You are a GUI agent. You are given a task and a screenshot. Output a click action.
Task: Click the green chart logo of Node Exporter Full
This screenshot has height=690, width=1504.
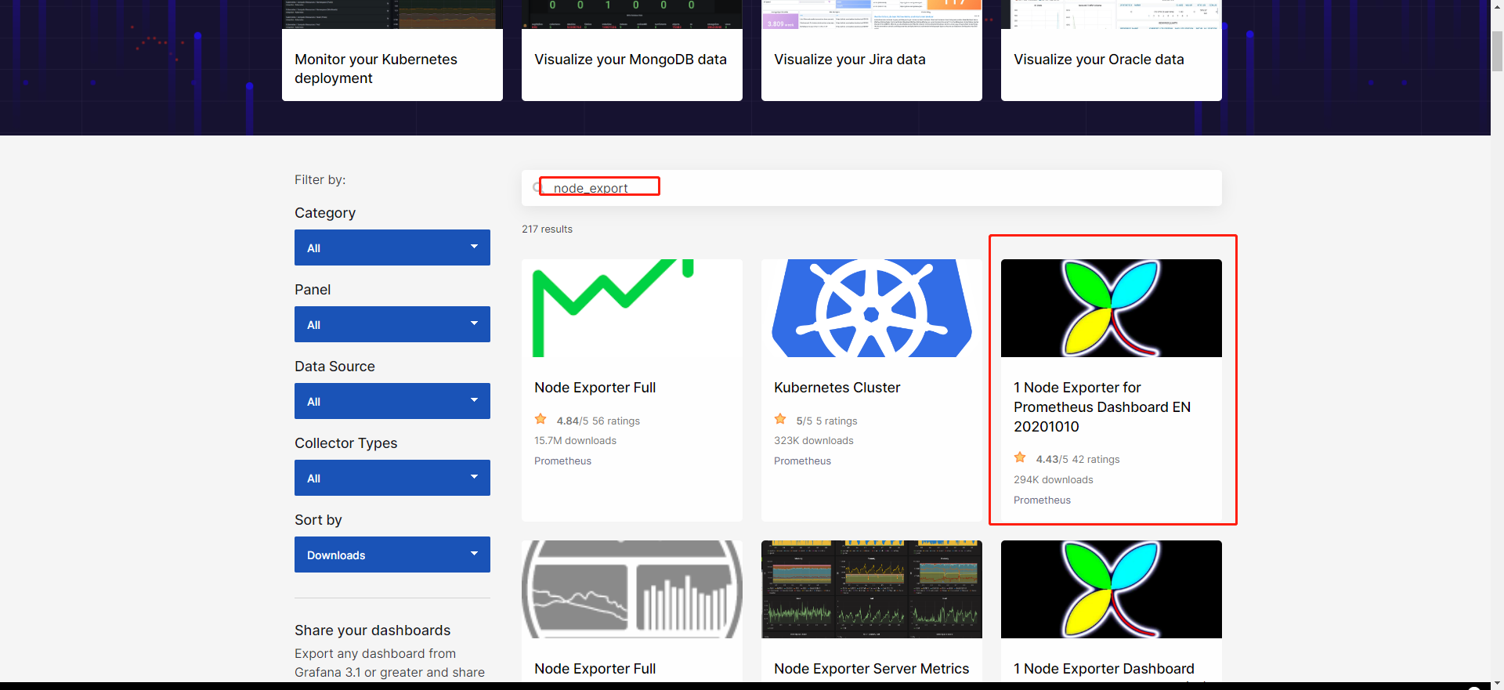pyautogui.click(x=613, y=308)
